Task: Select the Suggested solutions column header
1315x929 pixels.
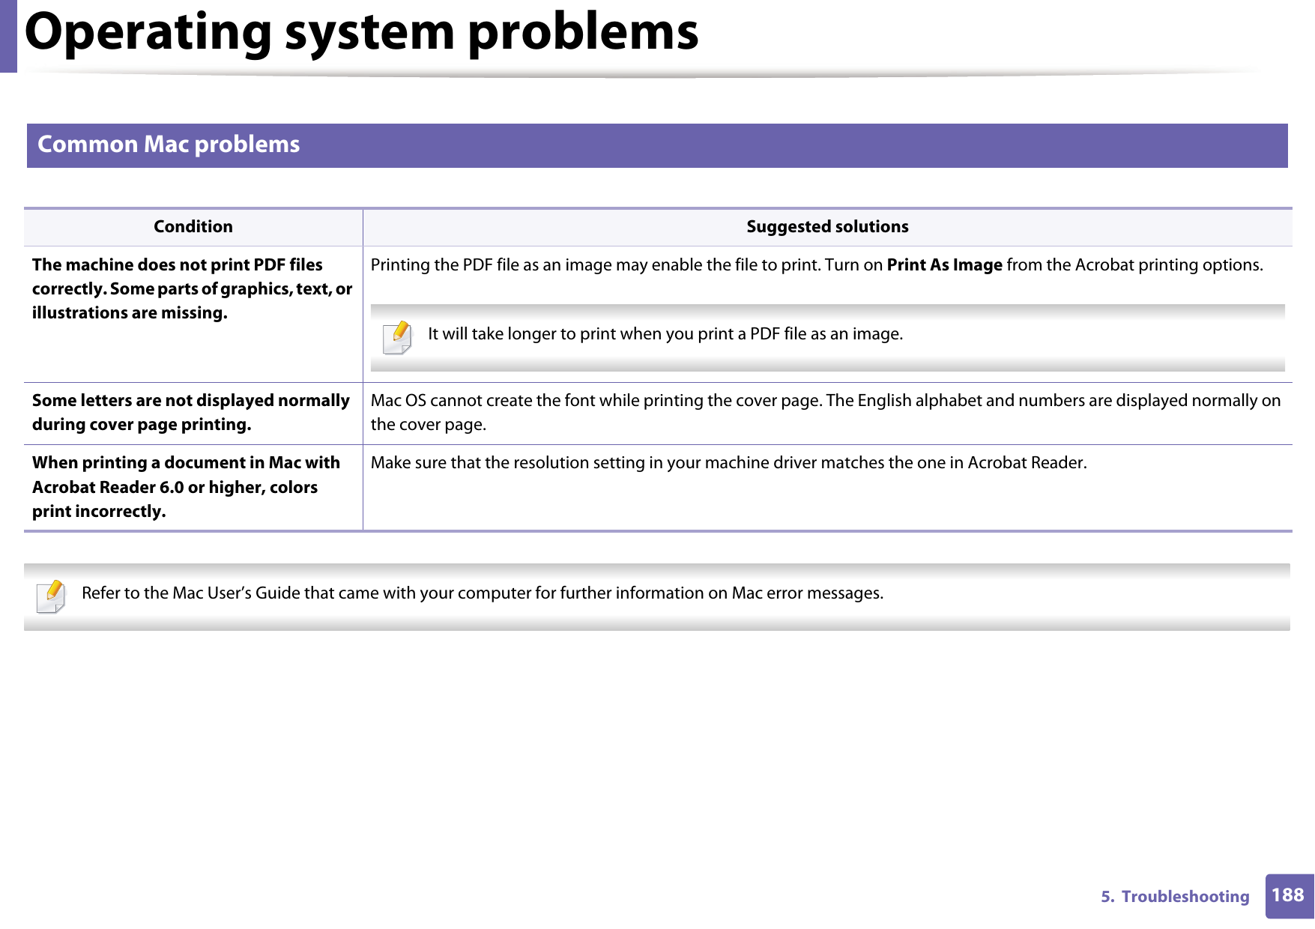Action: 826,226
